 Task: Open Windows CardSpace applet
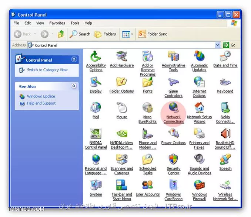(x=173, y=190)
